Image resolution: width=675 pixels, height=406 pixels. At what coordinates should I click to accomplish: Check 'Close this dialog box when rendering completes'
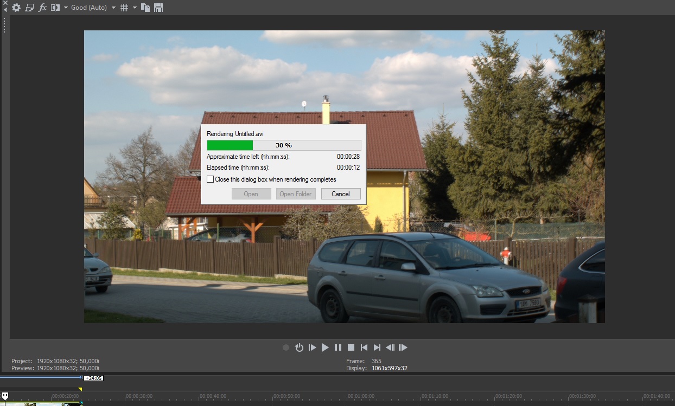211,179
